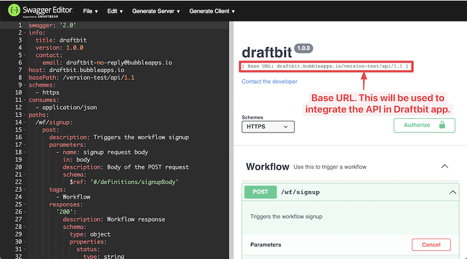
Task: Fold the paths block at line 13
Action: [x=25, y=115]
